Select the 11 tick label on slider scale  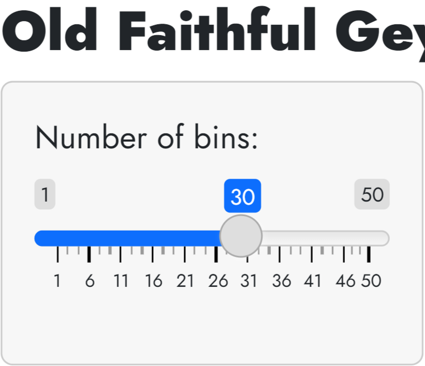click(x=120, y=281)
